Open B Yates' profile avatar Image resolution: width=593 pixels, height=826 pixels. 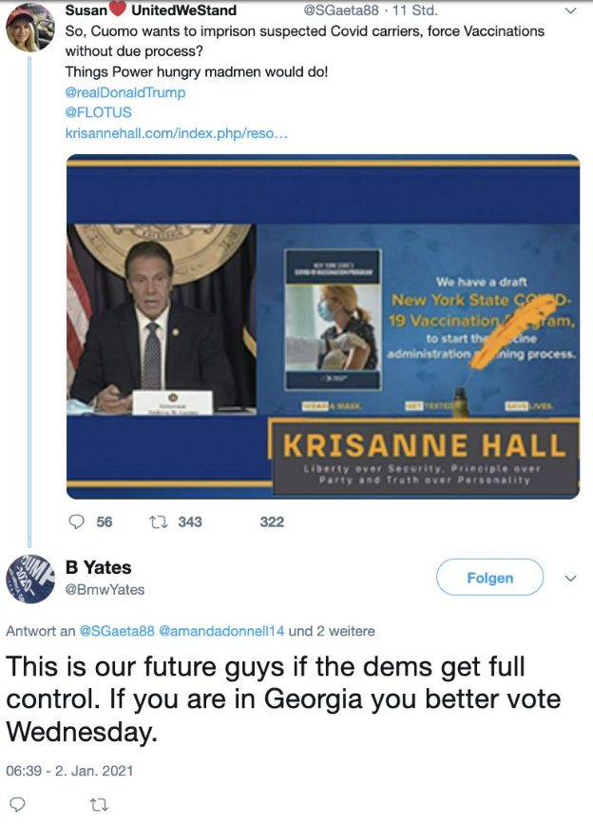pyautogui.click(x=30, y=579)
